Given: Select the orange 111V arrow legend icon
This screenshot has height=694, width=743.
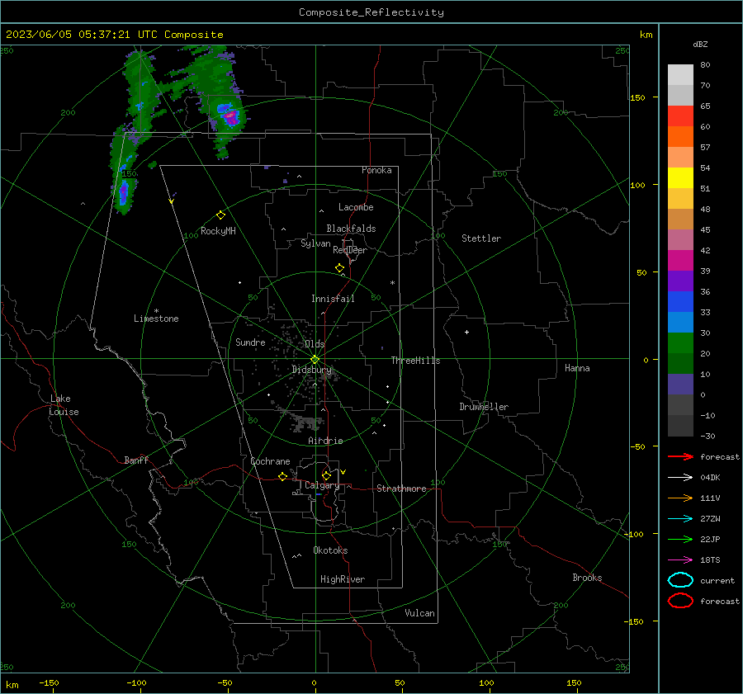Looking at the screenshot, I should [680, 498].
